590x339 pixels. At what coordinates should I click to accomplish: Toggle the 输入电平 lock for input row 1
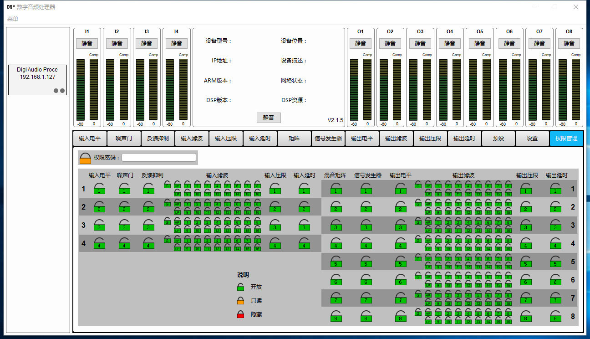coord(99,189)
